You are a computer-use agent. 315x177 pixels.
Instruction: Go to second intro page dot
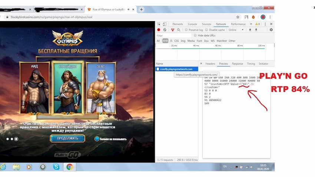click(12, 139)
